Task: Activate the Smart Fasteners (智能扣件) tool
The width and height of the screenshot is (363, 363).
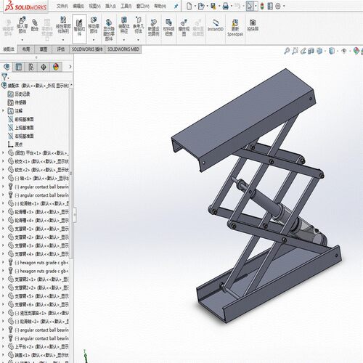Action: tap(79, 28)
